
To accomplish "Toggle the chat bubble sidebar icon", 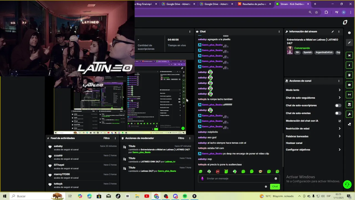I will tap(349, 85).
